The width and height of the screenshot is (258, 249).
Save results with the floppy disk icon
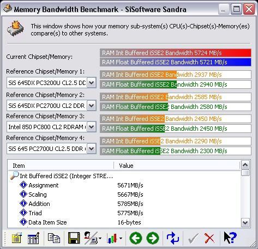[74, 238]
